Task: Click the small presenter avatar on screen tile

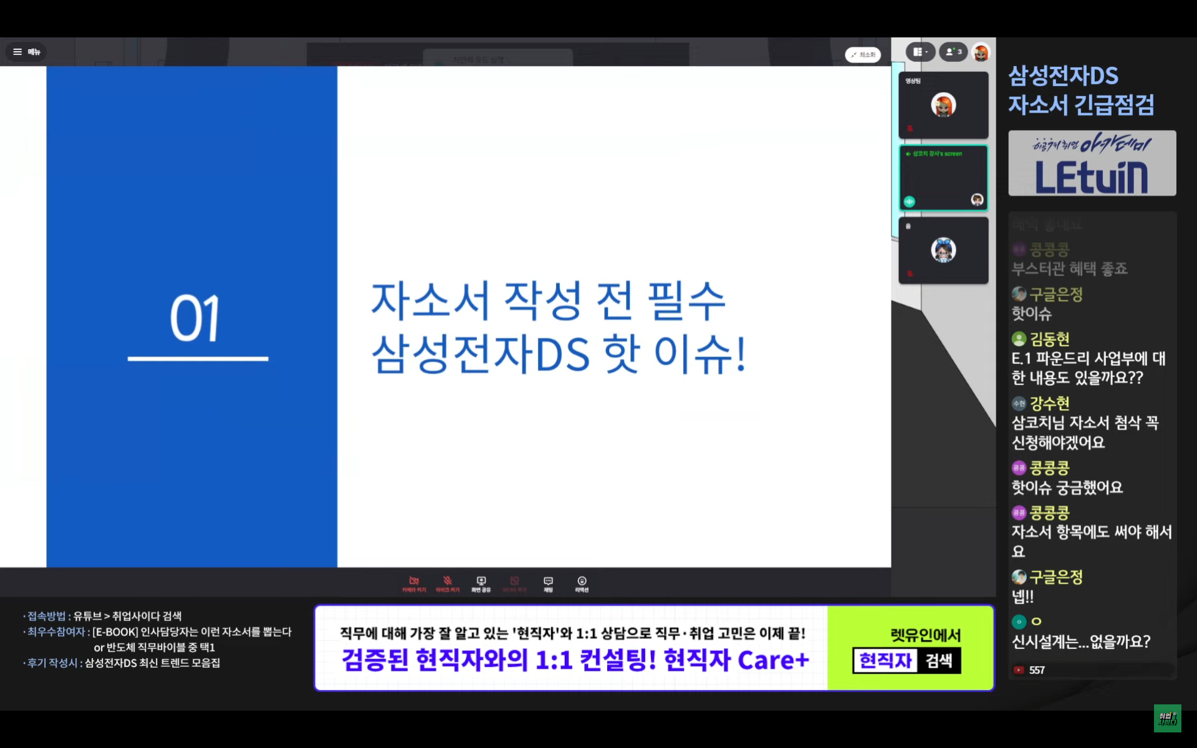Action: pyautogui.click(x=977, y=199)
